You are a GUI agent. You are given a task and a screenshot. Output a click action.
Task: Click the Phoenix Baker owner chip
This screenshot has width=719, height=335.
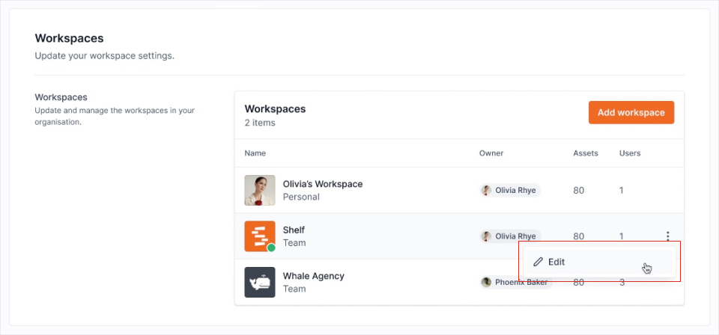516,283
